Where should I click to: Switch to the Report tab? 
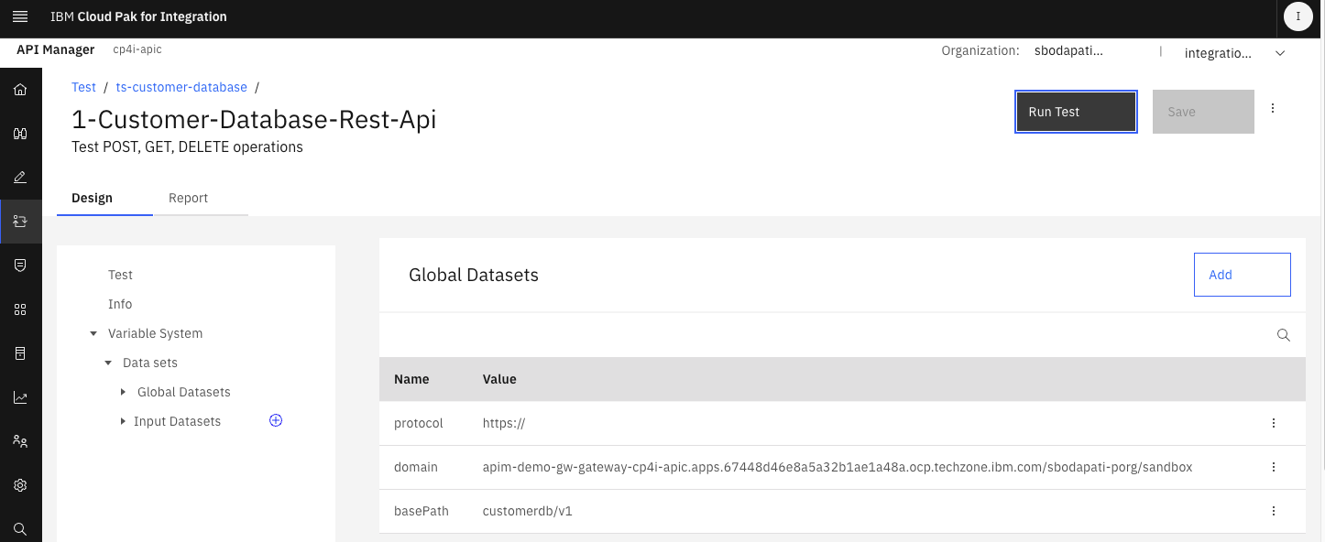tap(188, 198)
